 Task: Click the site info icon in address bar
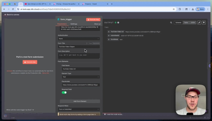(x=18, y=9)
